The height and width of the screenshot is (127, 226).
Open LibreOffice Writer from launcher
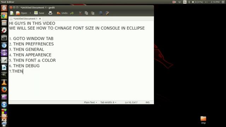(4, 68)
